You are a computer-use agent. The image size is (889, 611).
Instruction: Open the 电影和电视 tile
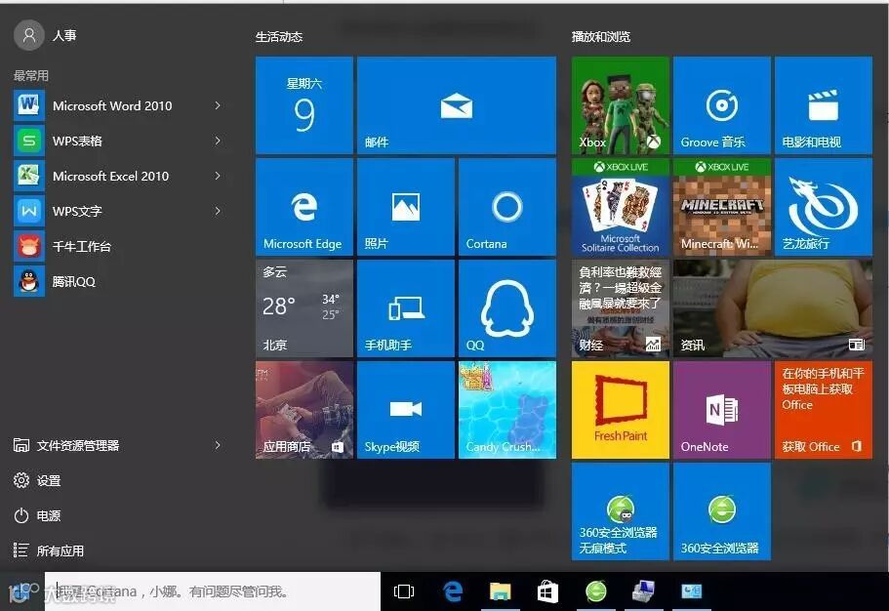tap(824, 105)
